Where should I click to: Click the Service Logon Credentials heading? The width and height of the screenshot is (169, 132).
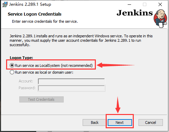click(35, 14)
